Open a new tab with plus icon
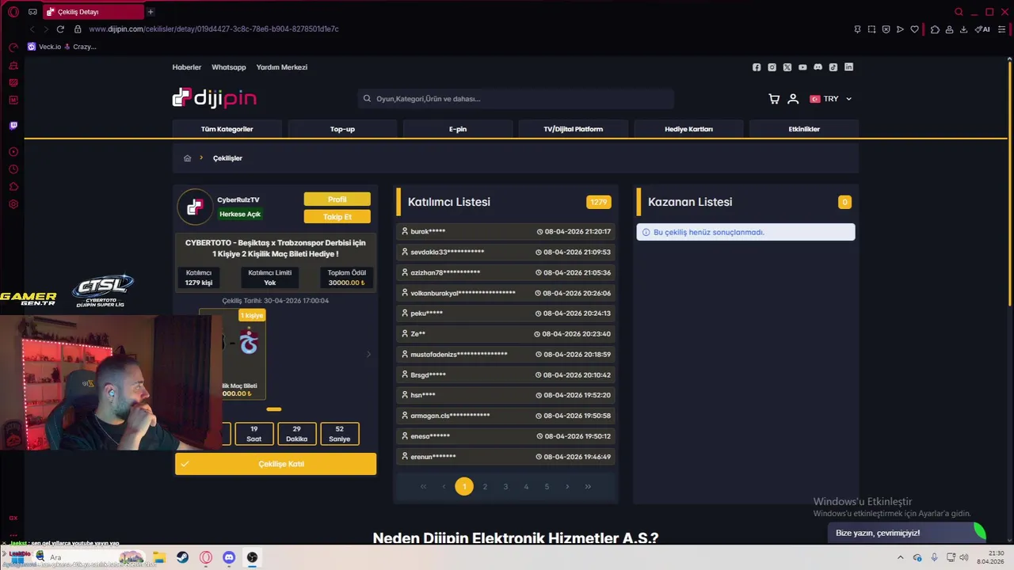1014x570 pixels. click(151, 12)
